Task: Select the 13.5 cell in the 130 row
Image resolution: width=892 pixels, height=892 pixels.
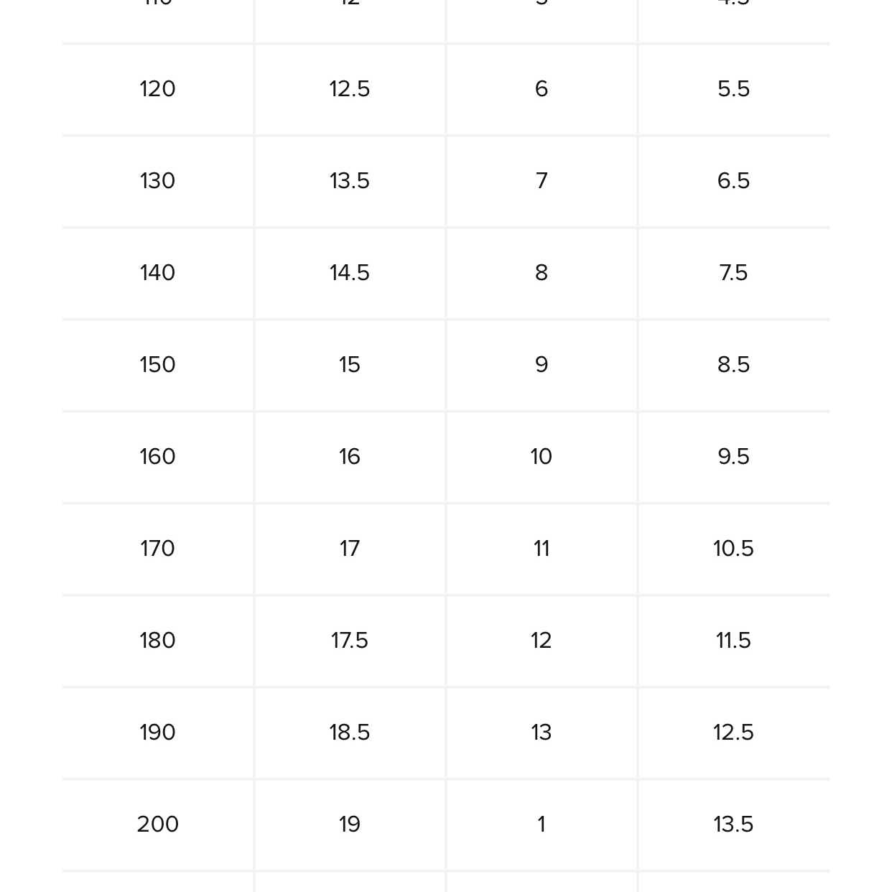Action: pyautogui.click(x=350, y=181)
